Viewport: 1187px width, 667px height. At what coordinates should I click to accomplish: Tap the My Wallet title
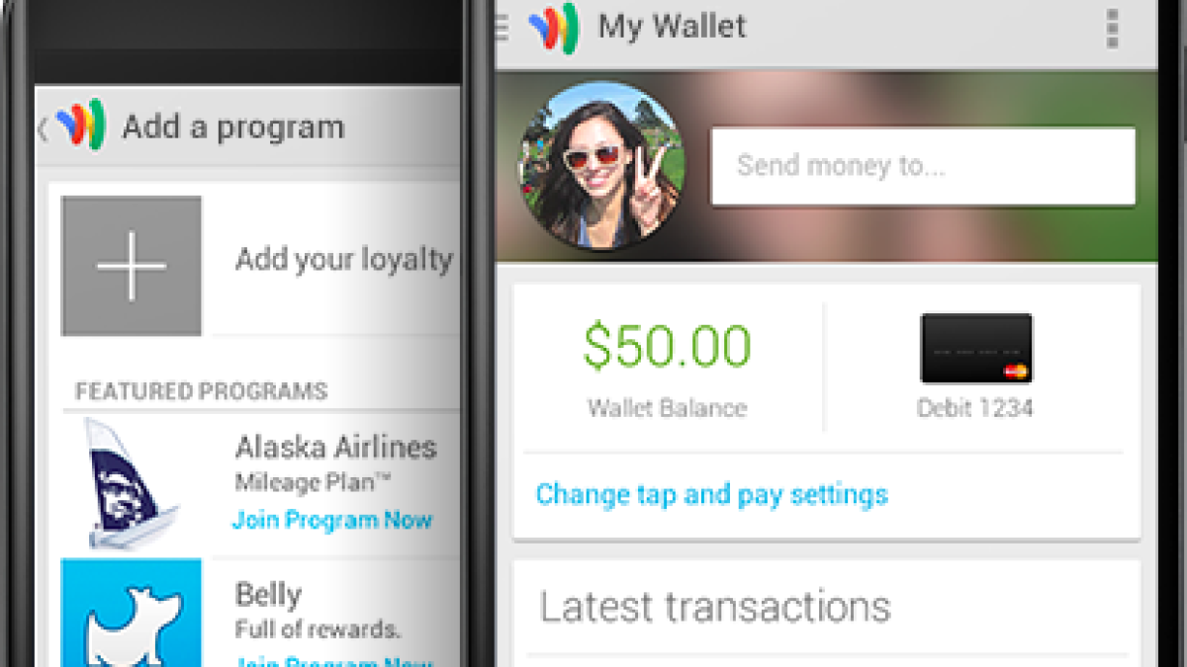point(672,26)
